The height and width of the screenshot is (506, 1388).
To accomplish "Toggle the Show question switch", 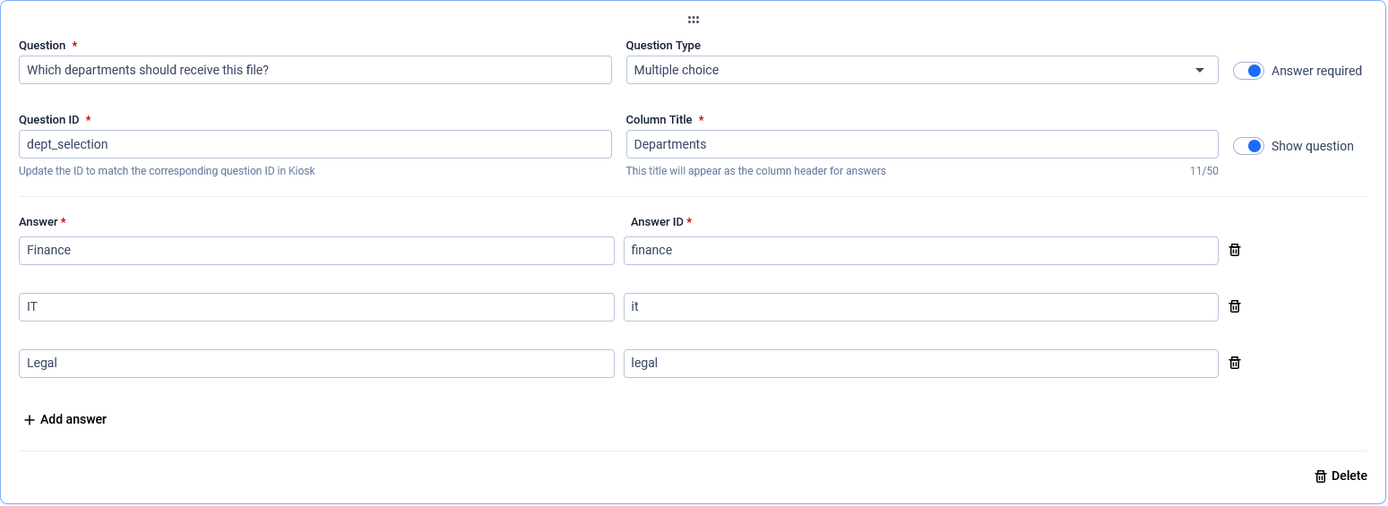I will click(x=1248, y=146).
